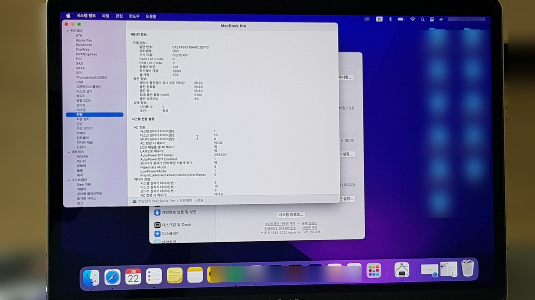Select 프린터 in the sidebar

81,147
